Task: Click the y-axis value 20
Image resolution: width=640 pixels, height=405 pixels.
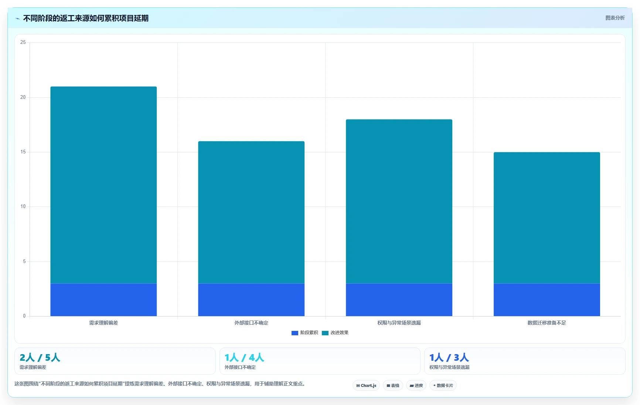Action: click(x=23, y=97)
